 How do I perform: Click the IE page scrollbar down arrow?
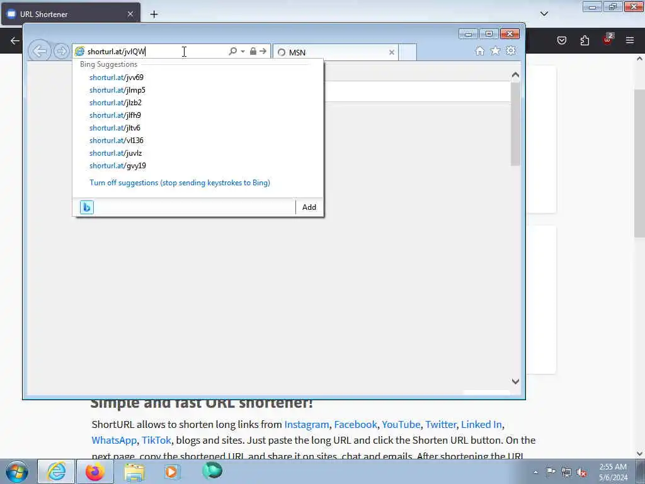515,381
